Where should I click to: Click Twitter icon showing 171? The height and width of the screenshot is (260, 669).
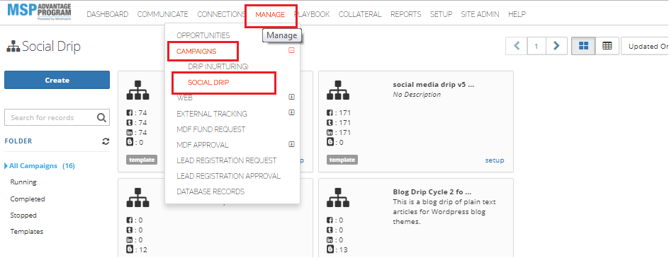(x=330, y=123)
